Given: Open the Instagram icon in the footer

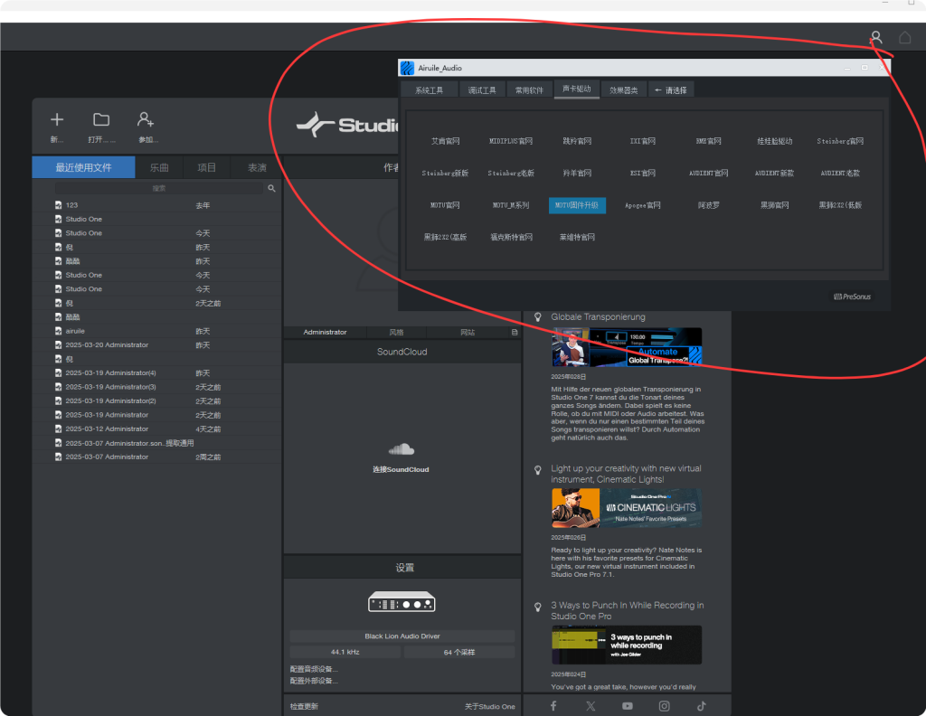Looking at the screenshot, I should pyautogui.click(x=665, y=706).
